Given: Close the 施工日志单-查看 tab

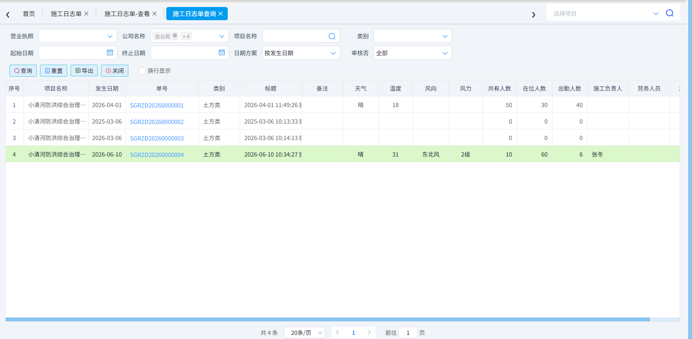Looking at the screenshot, I should 155,14.
